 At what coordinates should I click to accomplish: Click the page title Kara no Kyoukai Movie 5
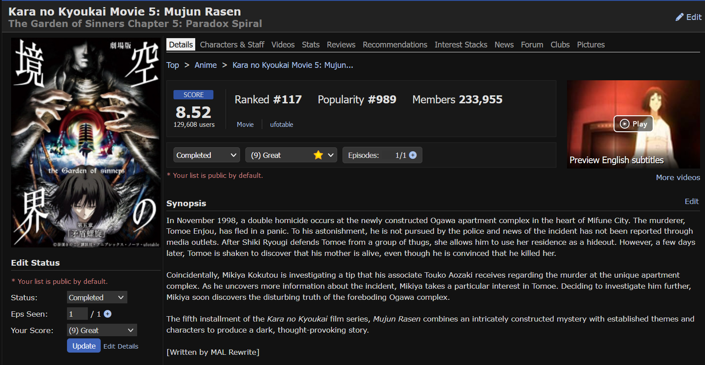(x=125, y=12)
